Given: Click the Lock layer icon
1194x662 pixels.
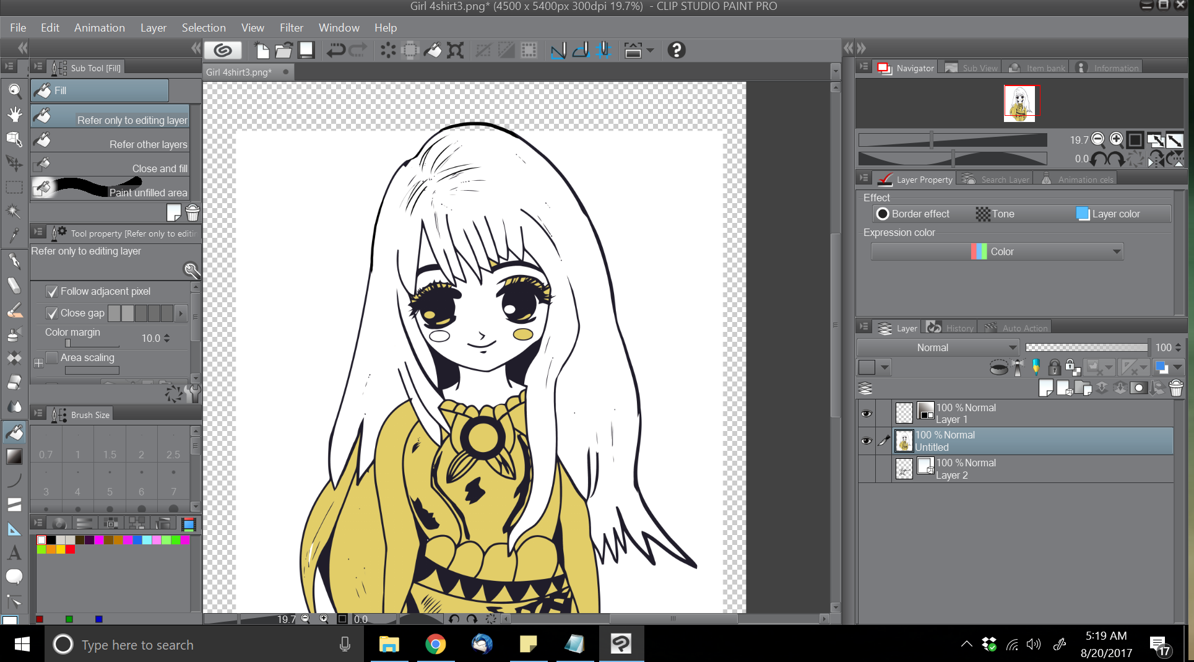Looking at the screenshot, I should click(1054, 367).
